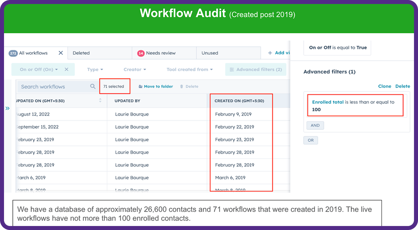Remove the On or Off (On) filter with X
The width and height of the screenshot is (418, 230).
(x=66, y=69)
